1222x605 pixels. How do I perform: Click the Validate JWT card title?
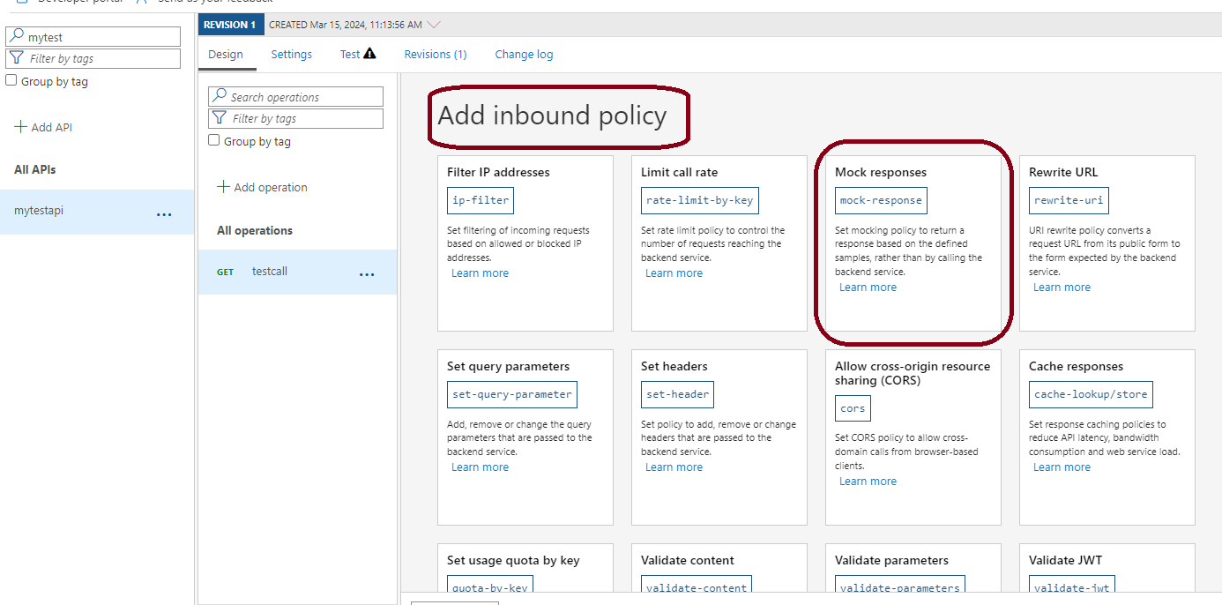pyautogui.click(x=1066, y=560)
